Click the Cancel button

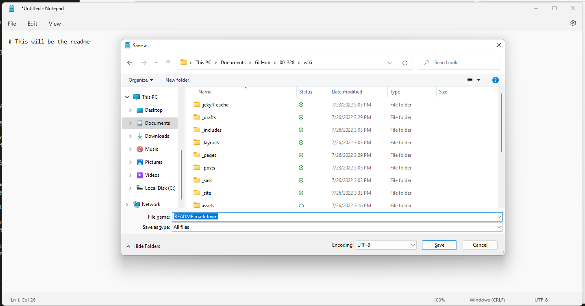480,245
